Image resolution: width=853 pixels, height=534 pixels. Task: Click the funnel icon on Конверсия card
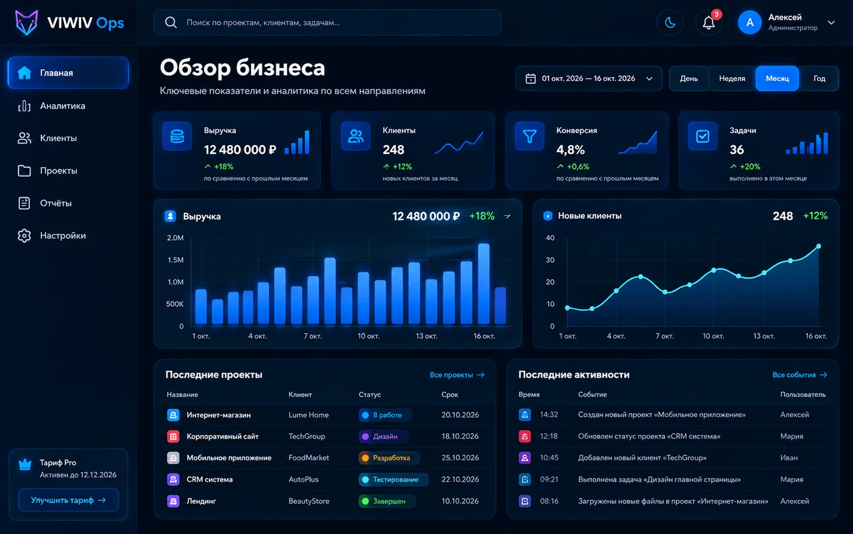(530, 136)
